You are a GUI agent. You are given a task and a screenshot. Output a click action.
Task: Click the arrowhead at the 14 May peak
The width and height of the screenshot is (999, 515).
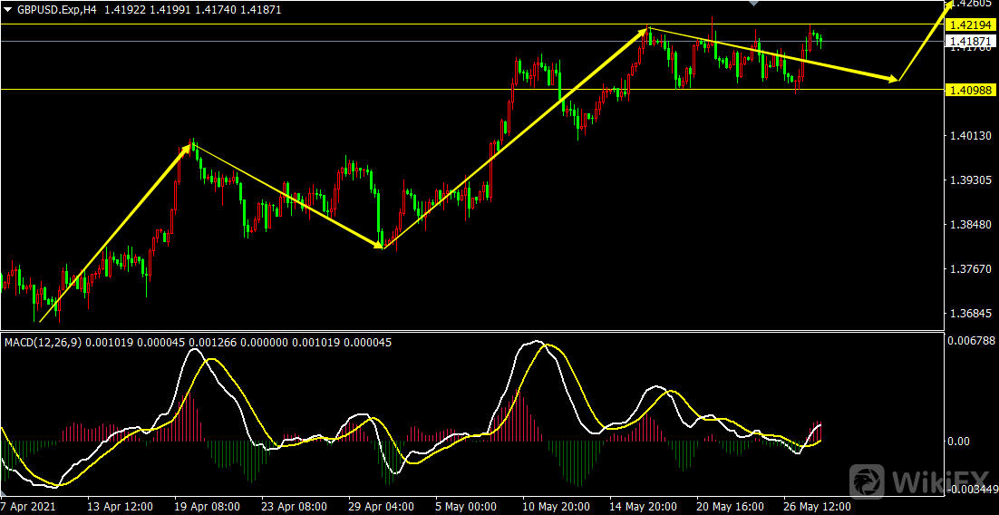pyautogui.click(x=645, y=33)
